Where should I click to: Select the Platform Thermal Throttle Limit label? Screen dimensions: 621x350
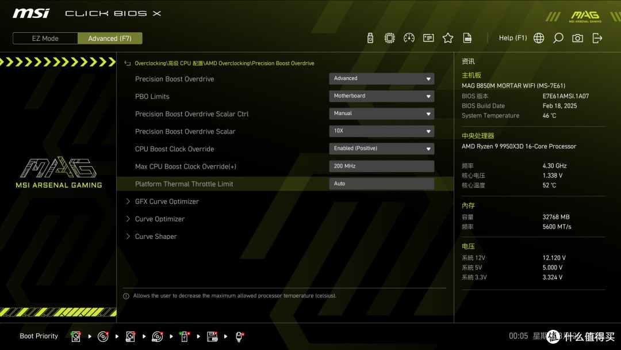(184, 184)
